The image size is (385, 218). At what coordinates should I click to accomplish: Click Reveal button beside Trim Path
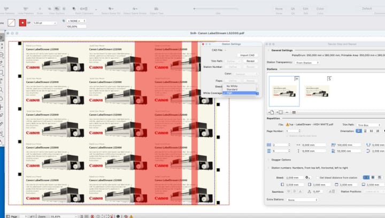(250, 61)
